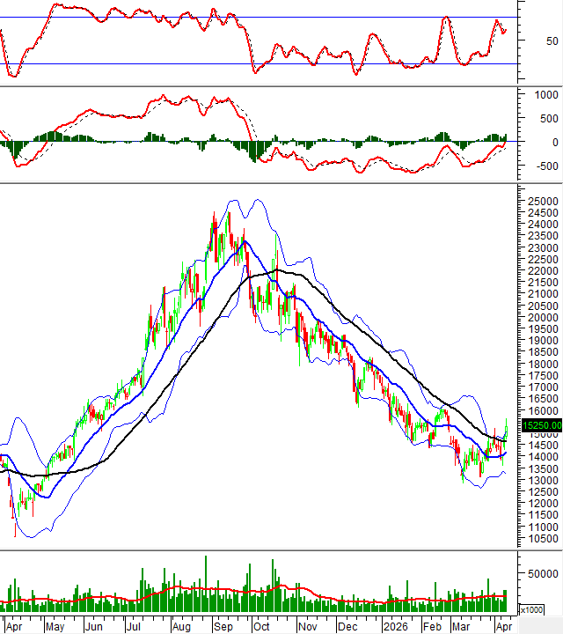Click the Feb month label
This screenshot has height=634, width=563.
pyautogui.click(x=432, y=626)
